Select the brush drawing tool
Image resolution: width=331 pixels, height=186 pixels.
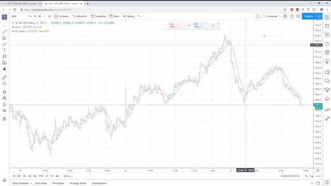click(5, 44)
